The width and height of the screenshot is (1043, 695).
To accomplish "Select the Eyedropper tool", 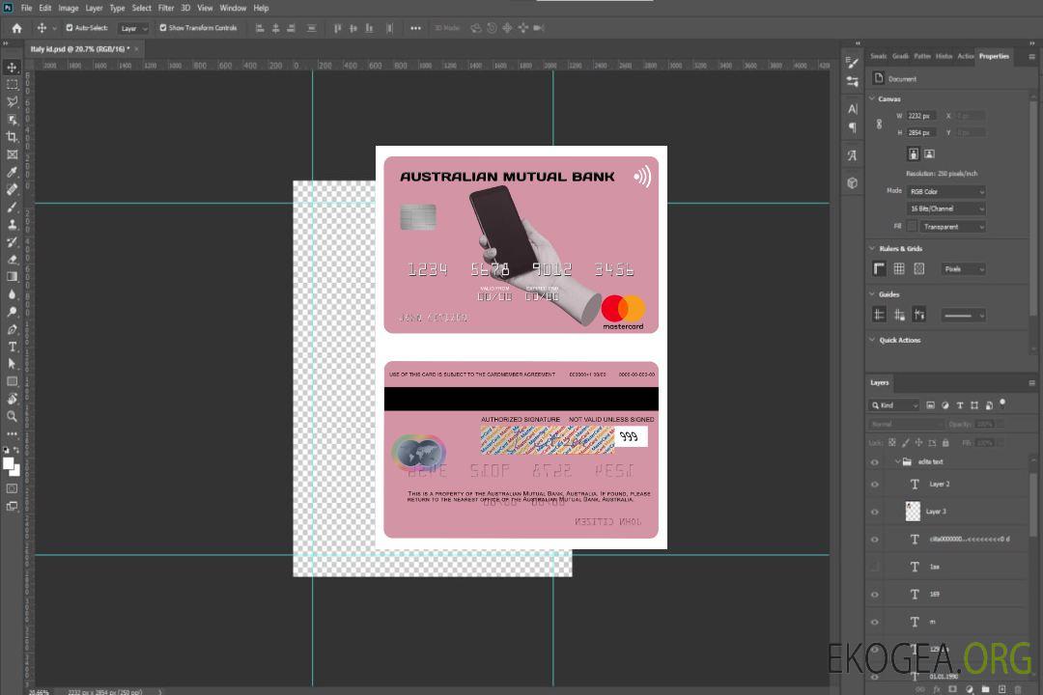I will [12, 172].
